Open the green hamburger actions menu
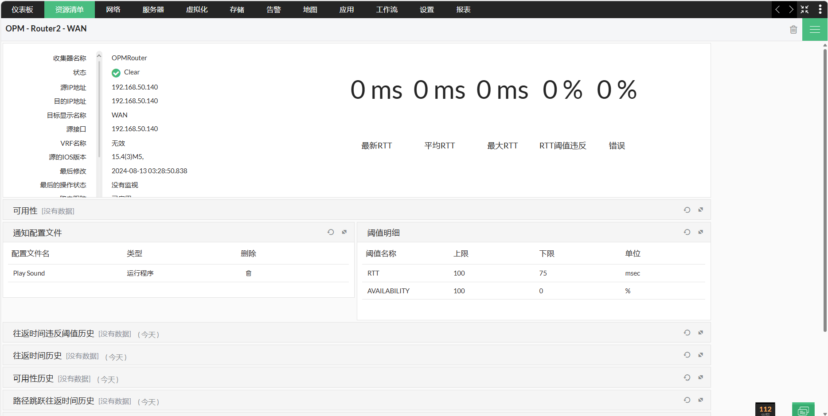The height and width of the screenshot is (416, 828). tap(815, 30)
